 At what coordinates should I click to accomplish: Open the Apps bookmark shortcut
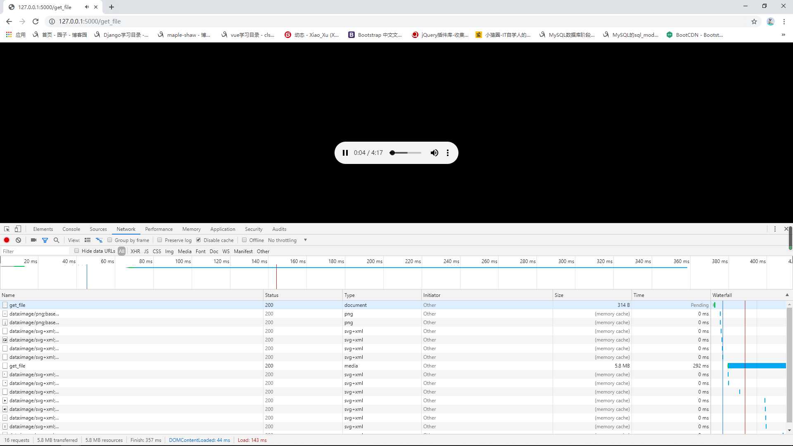[16, 35]
